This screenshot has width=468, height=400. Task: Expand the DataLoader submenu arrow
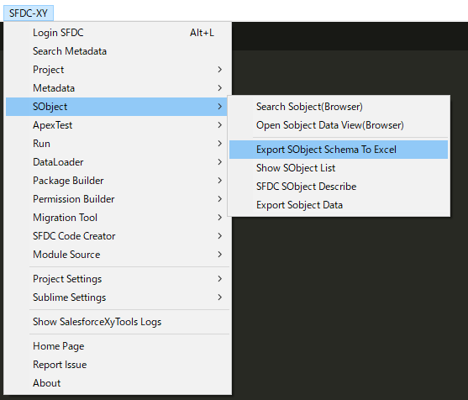(x=219, y=162)
